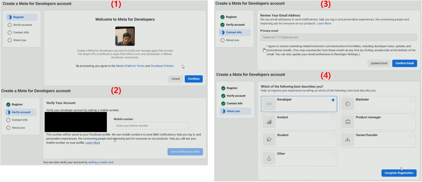Click the empty circle beside About you in the Welcome panel
The width and height of the screenshot is (422, 182).
(10, 40)
